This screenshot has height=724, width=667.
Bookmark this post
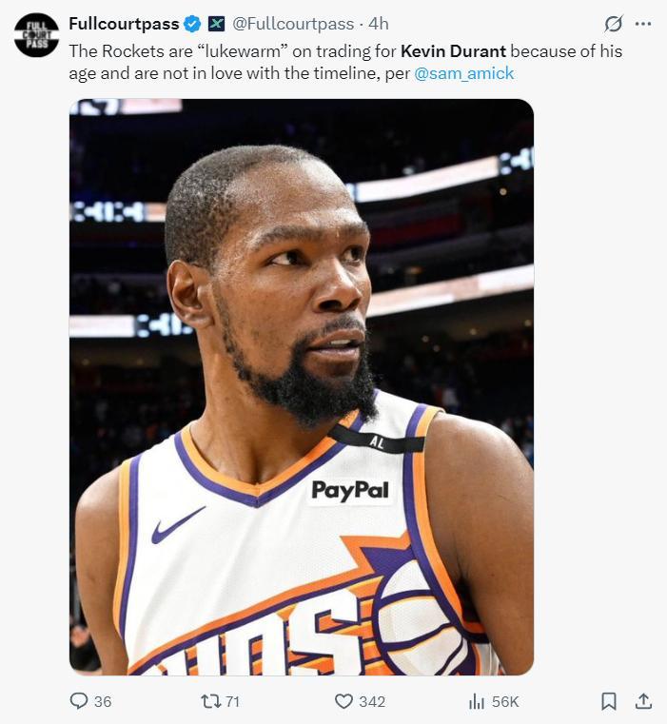click(x=609, y=701)
